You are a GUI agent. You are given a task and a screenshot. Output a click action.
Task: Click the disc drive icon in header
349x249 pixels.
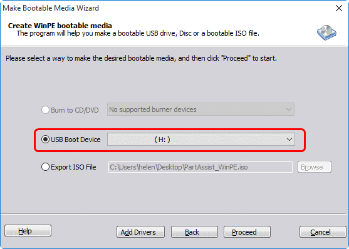tap(326, 33)
